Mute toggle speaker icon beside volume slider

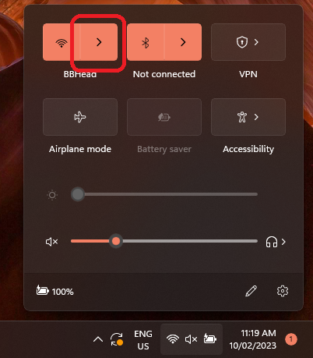click(51, 242)
